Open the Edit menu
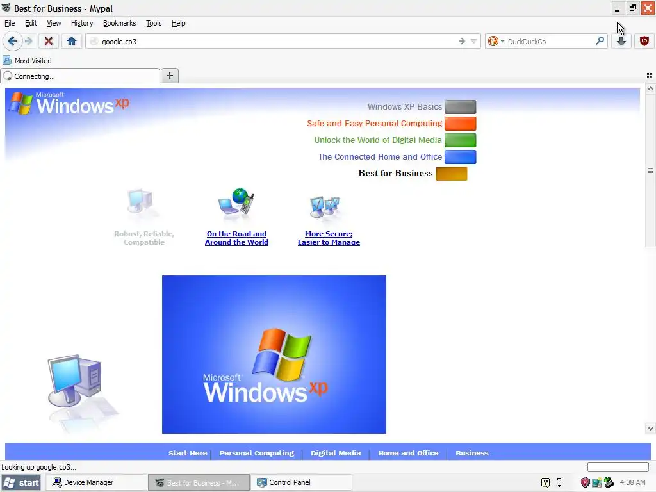 click(31, 23)
